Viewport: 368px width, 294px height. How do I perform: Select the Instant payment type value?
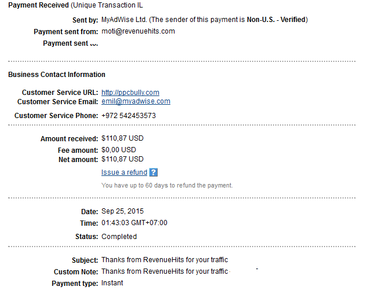coord(112,283)
